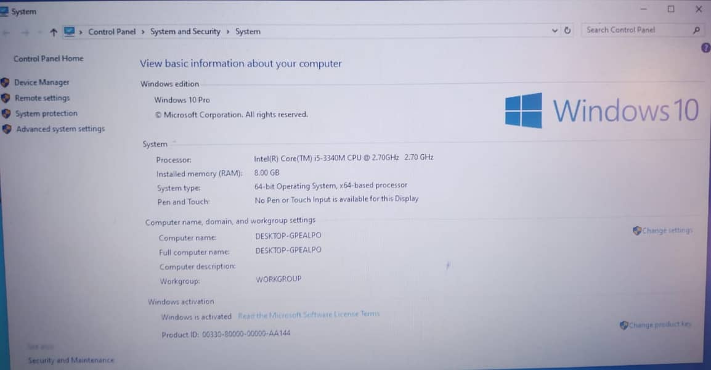The width and height of the screenshot is (711, 370).
Task: Click Change product key link
Action: 660,324
